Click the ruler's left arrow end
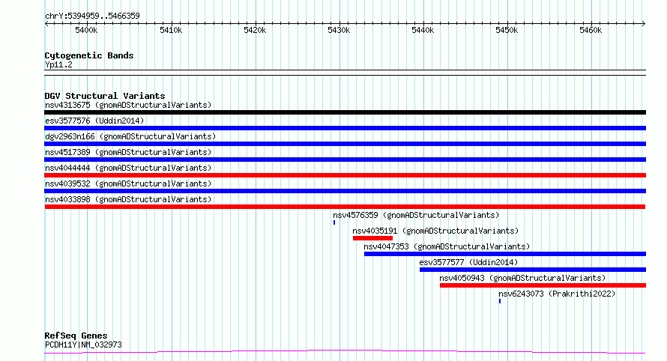The width and height of the screenshot is (667, 361). (46, 24)
